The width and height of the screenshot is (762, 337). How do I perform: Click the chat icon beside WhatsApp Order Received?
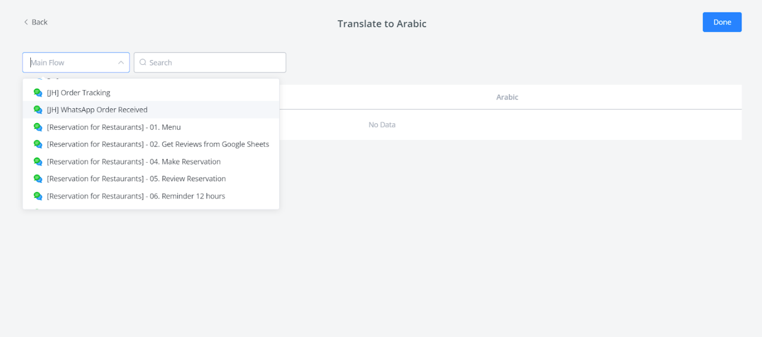38,110
